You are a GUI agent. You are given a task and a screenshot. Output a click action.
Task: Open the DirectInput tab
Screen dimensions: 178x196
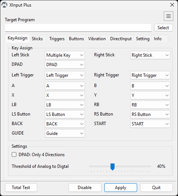(x=121, y=39)
